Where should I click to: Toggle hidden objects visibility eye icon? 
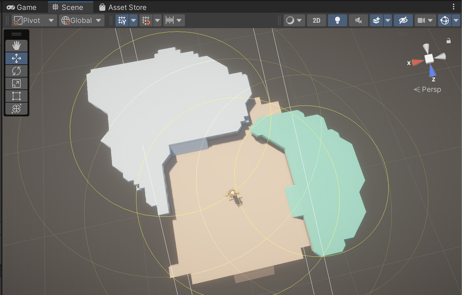pos(403,20)
